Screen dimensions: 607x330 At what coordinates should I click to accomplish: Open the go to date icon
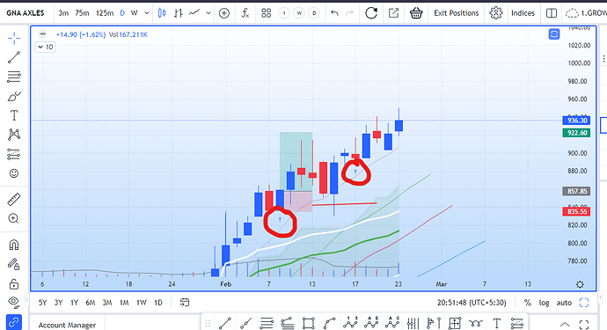[x=185, y=303]
